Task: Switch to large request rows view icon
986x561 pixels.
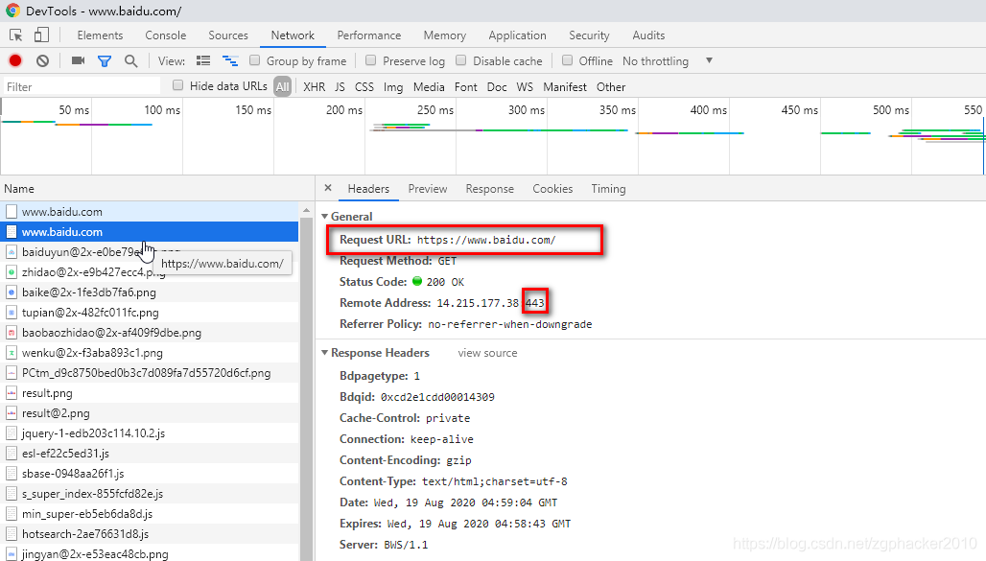Action: (203, 61)
